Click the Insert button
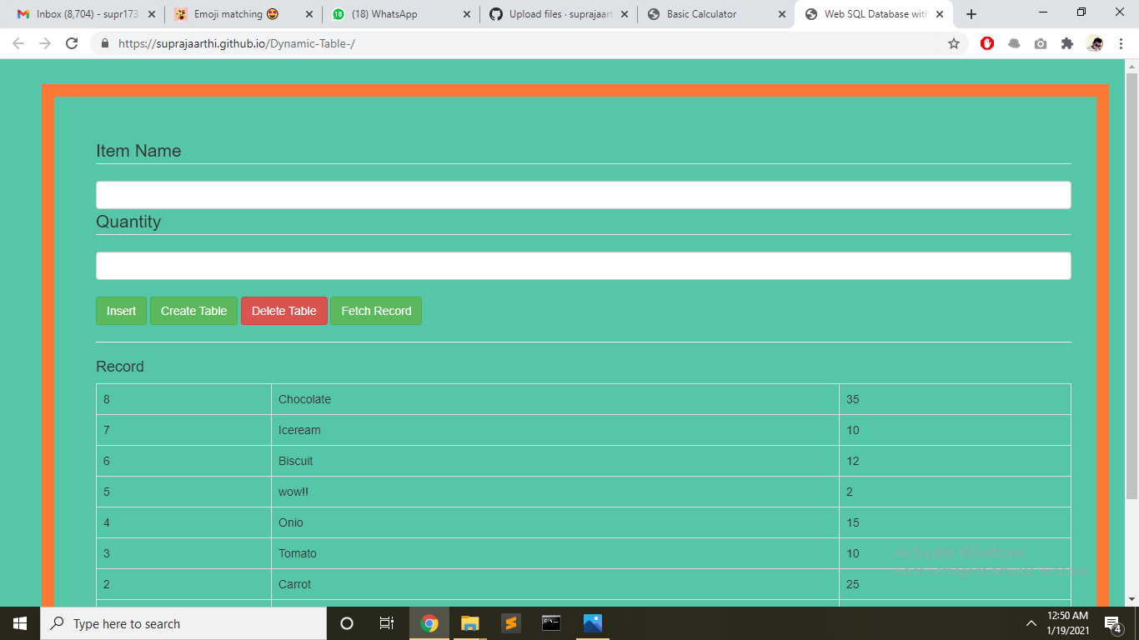Viewport: 1139px width, 640px height. [121, 311]
